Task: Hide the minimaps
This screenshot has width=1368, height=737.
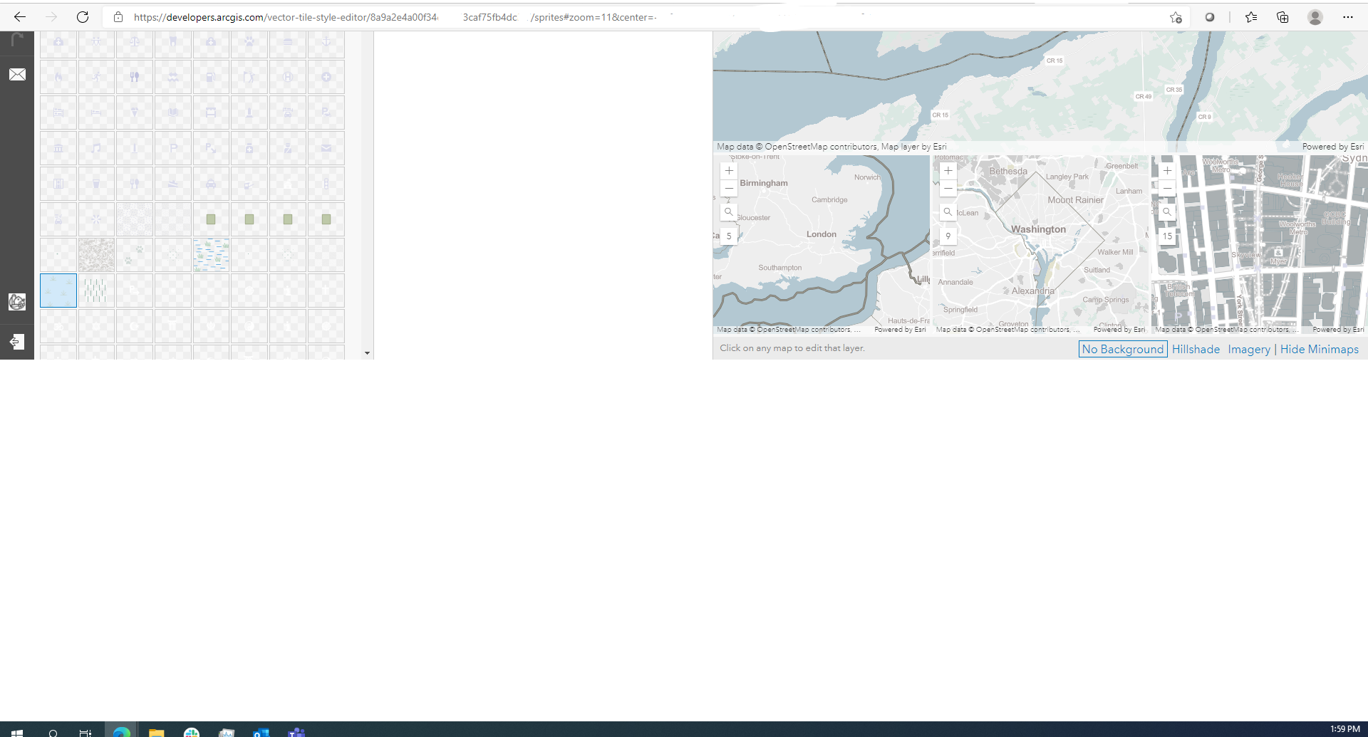Action: (x=1319, y=349)
